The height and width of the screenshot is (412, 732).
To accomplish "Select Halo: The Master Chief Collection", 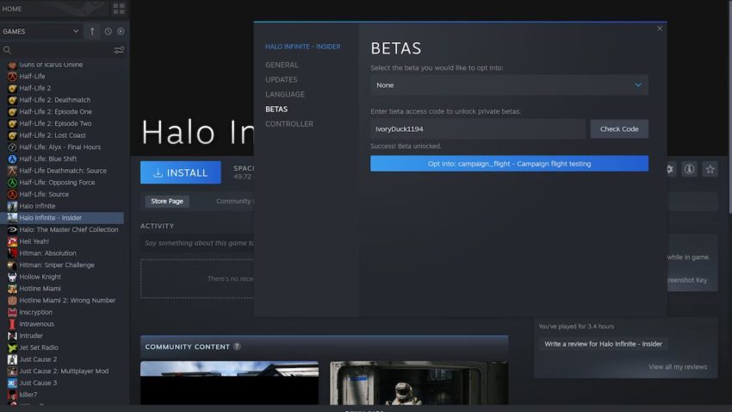I will (x=69, y=229).
